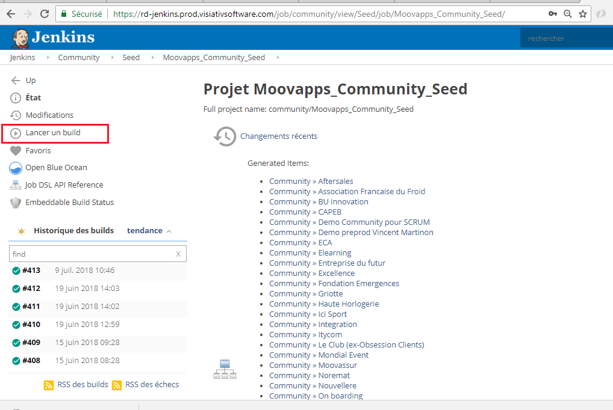This screenshot has width=613, height=410.
Task: Open the Community breadcrumb link
Action: [79, 57]
